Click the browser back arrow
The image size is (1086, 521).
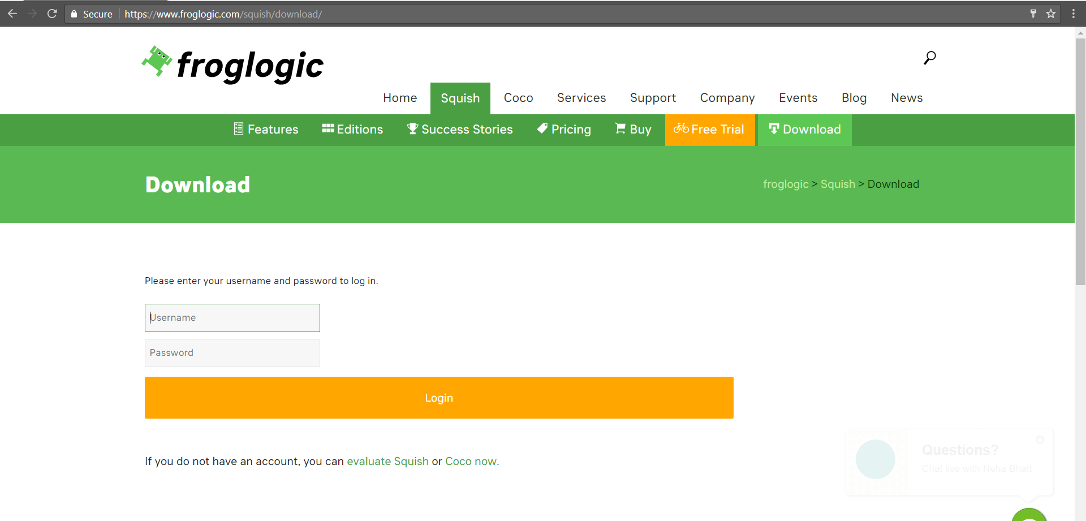coord(12,14)
